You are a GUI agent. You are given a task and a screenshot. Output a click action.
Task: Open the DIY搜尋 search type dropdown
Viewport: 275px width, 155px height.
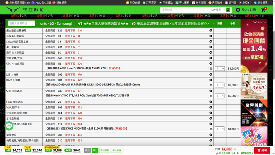tap(218, 10)
